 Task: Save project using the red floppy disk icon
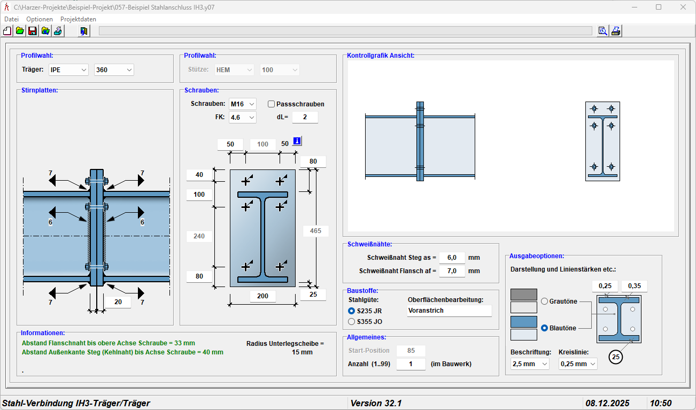(x=33, y=31)
